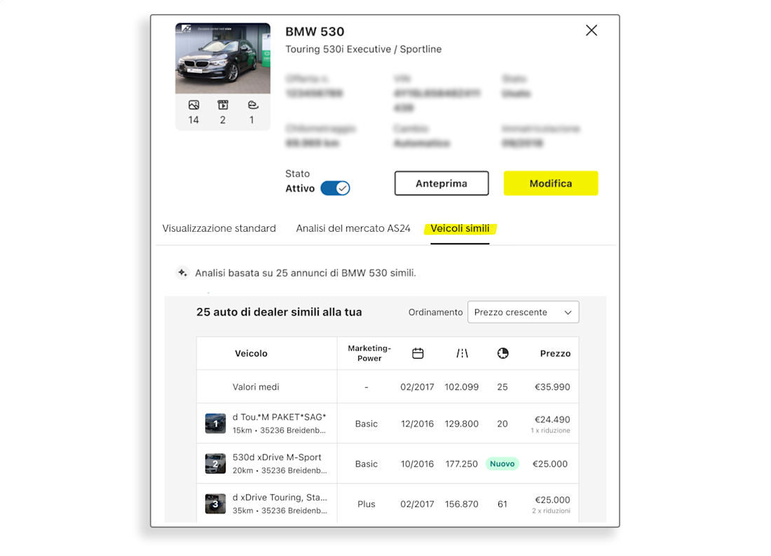Select the Veicoli simili tab
This screenshot has height=556, width=771.
pyautogui.click(x=460, y=228)
